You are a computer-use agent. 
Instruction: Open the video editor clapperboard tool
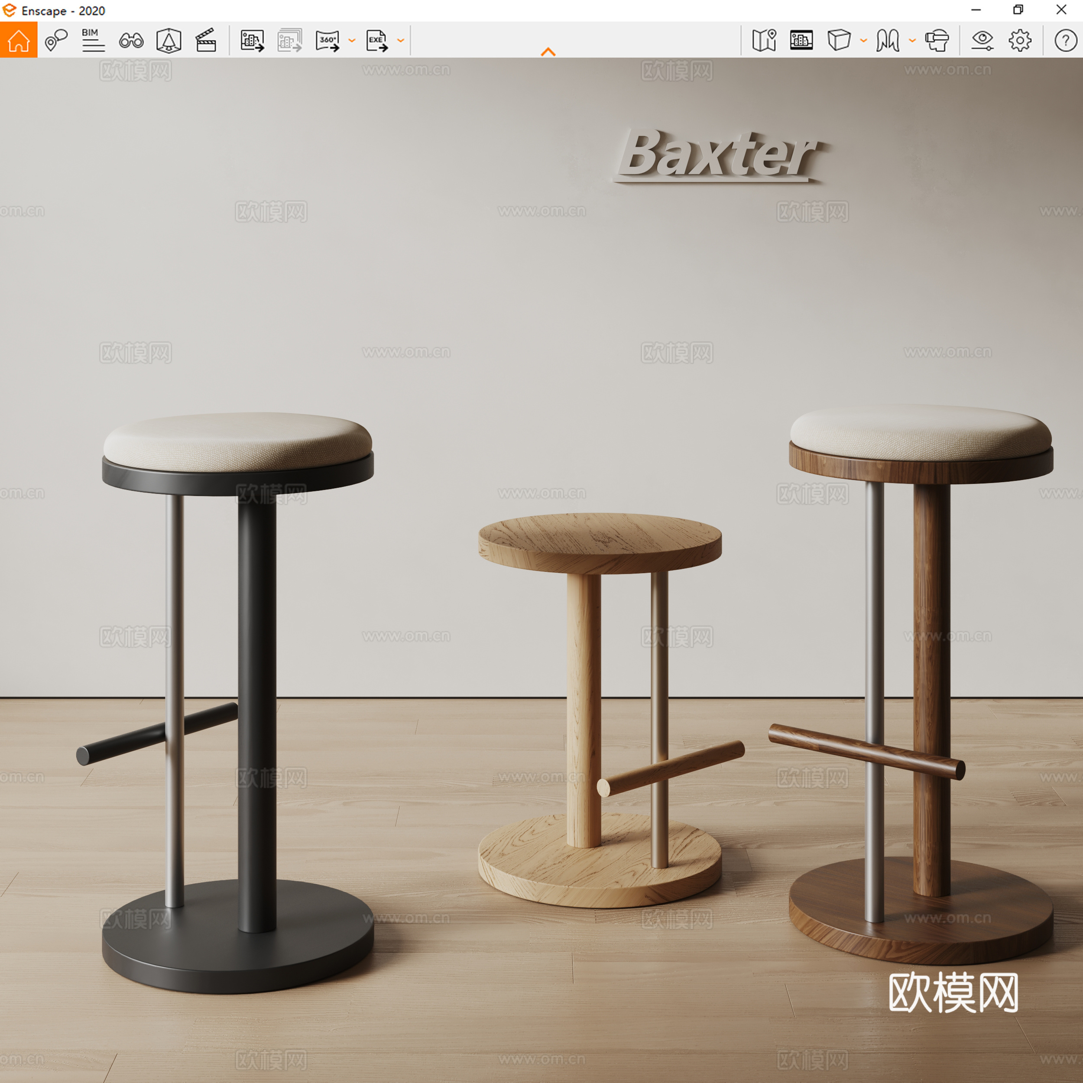coord(206,40)
